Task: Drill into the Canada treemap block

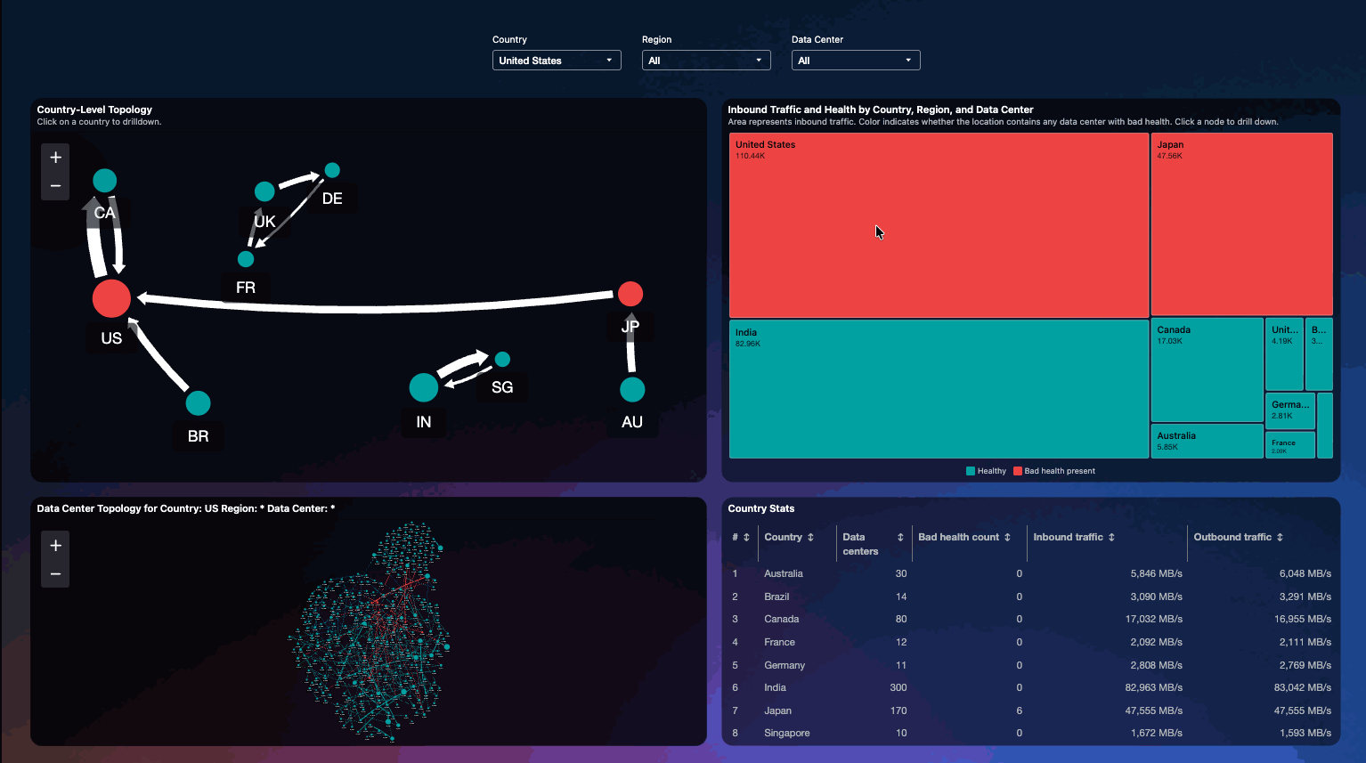Action: [1207, 369]
